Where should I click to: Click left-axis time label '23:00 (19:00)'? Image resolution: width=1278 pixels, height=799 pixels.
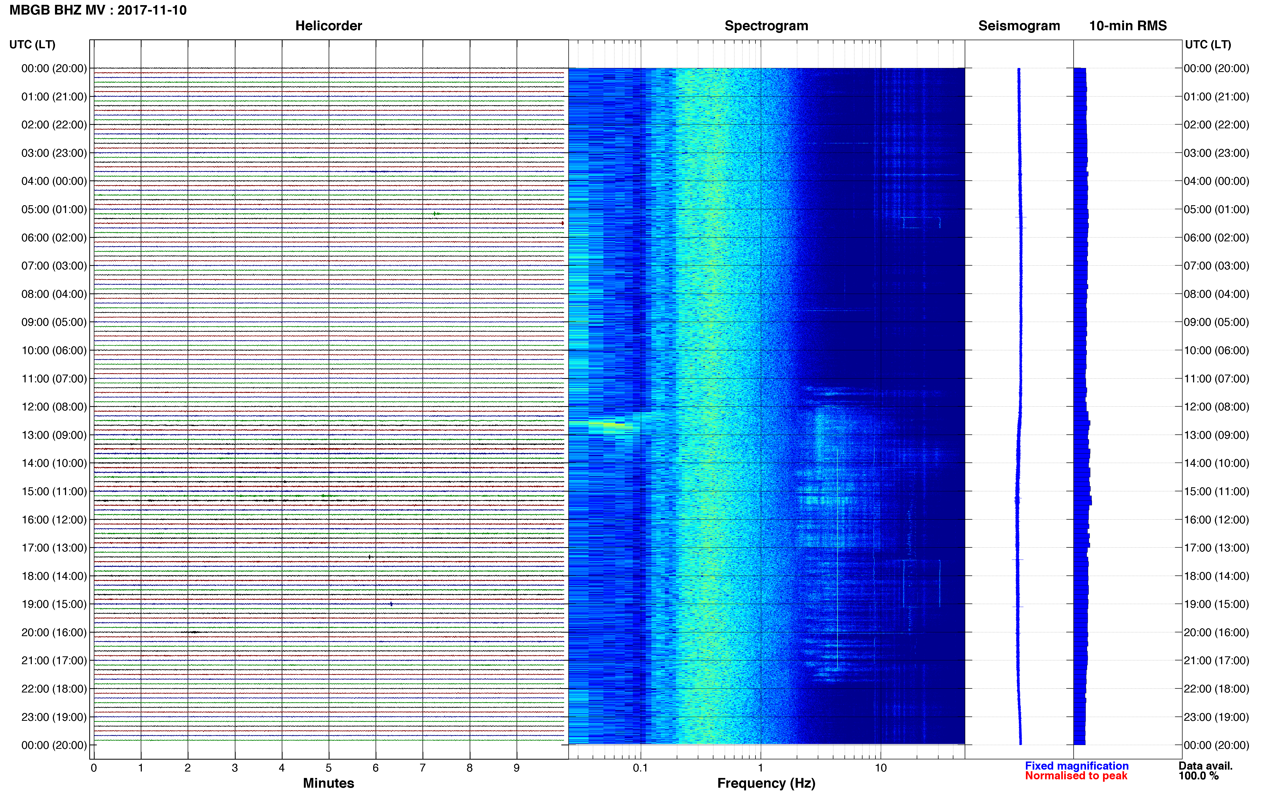click(x=54, y=717)
